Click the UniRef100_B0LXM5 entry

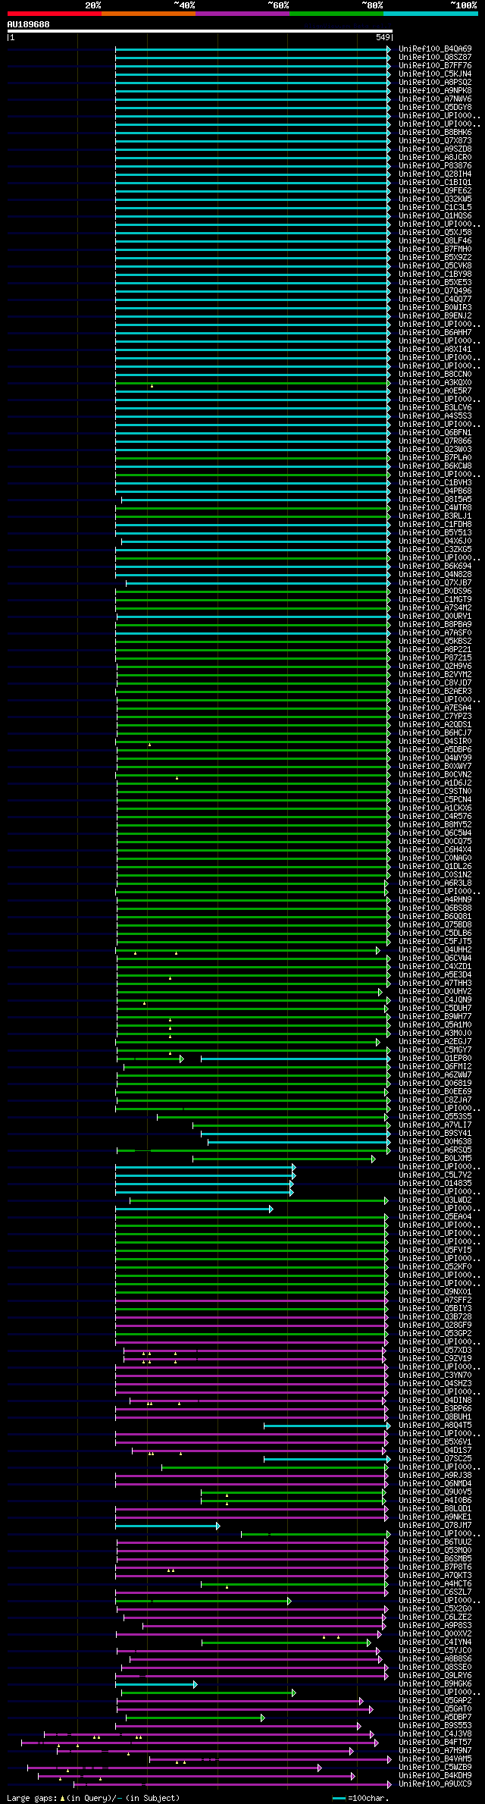coord(435,1159)
